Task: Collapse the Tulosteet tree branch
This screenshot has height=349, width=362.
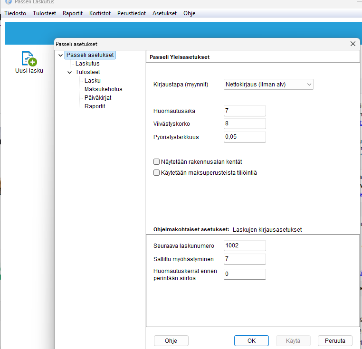Action: coord(69,73)
